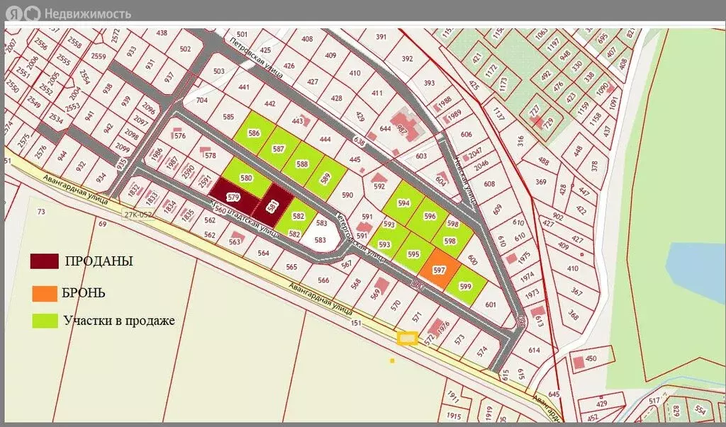726x427 pixels.
Task: Click the Яндекс Недвижимость logo
Action: coord(68,13)
